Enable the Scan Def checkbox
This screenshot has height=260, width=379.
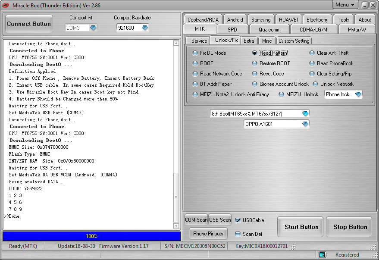(x=238, y=234)
